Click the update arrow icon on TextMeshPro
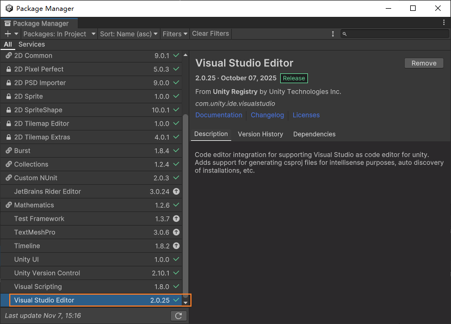 176,232
